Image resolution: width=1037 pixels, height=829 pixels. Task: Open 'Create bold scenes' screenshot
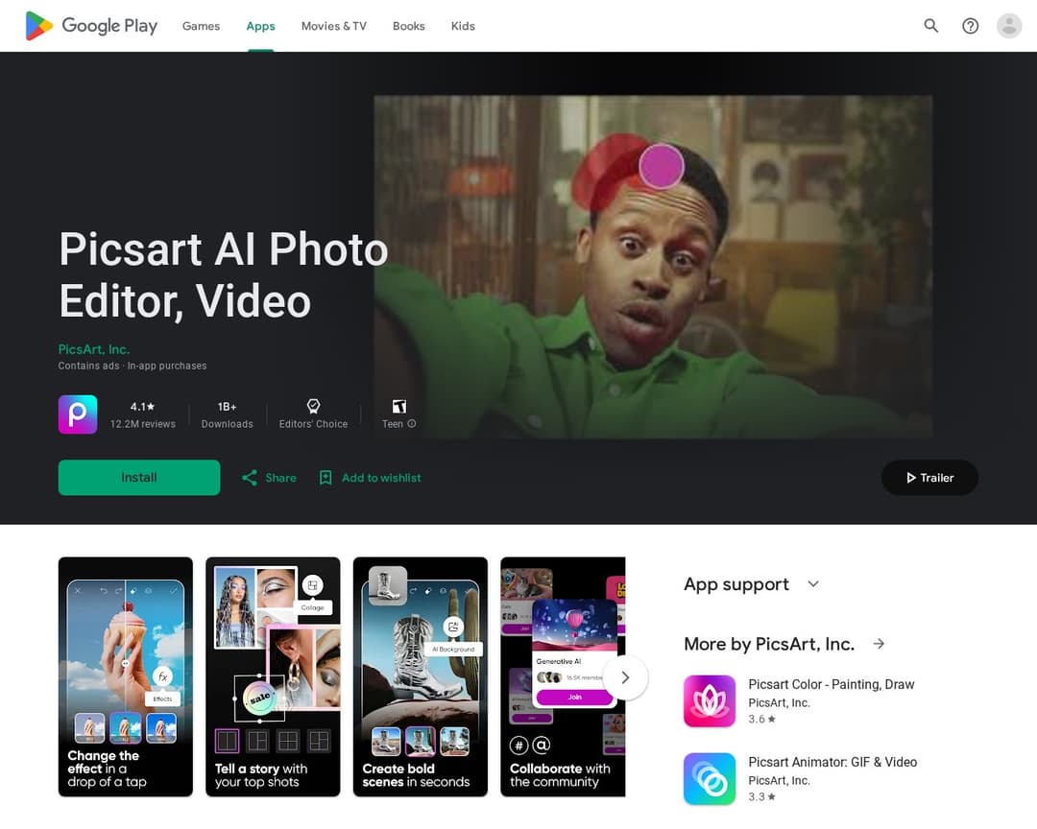[421, 676]
